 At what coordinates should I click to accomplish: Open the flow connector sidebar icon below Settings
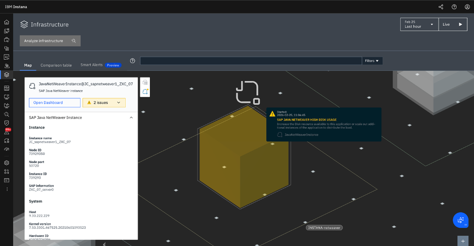click(7, 172)
